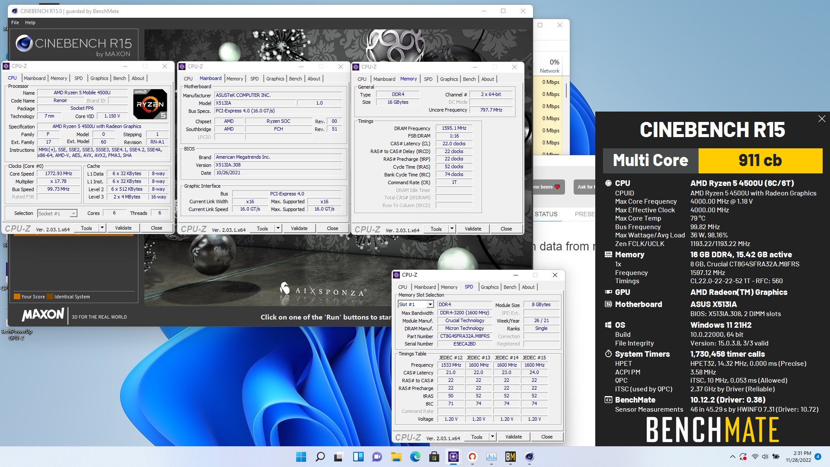Expand Tools dropdown arrow in Mainboard CPU-Z window
This screenshot has height=467, width=830.
[x=278, y=228]
